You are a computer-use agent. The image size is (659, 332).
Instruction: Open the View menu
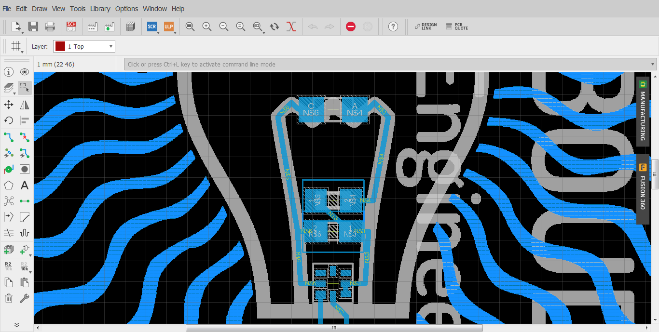coord(58,9)
